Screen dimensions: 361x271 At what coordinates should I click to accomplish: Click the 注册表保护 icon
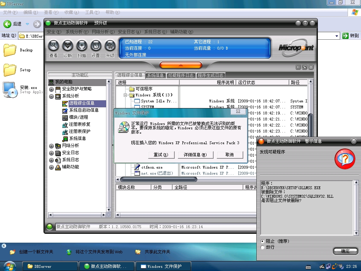[x=65, y=132]
